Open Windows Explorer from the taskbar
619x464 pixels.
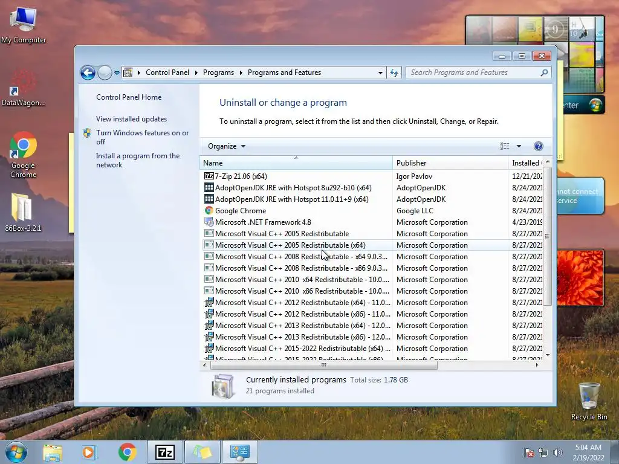coord(53,452)
